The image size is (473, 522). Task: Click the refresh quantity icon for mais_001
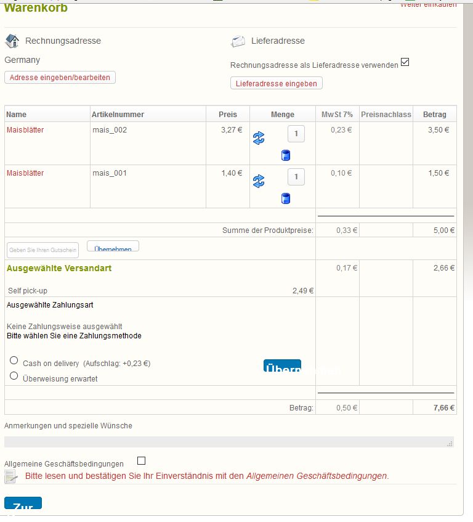[259, 181]
